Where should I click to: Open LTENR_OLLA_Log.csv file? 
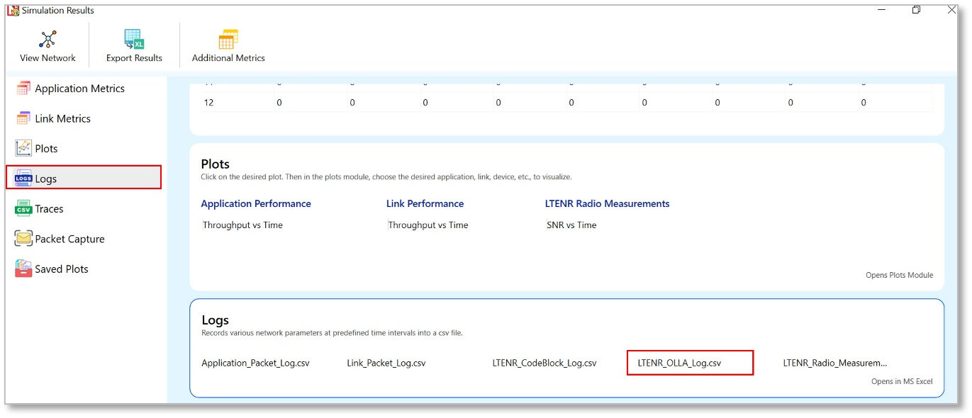(x=679, y=363)
